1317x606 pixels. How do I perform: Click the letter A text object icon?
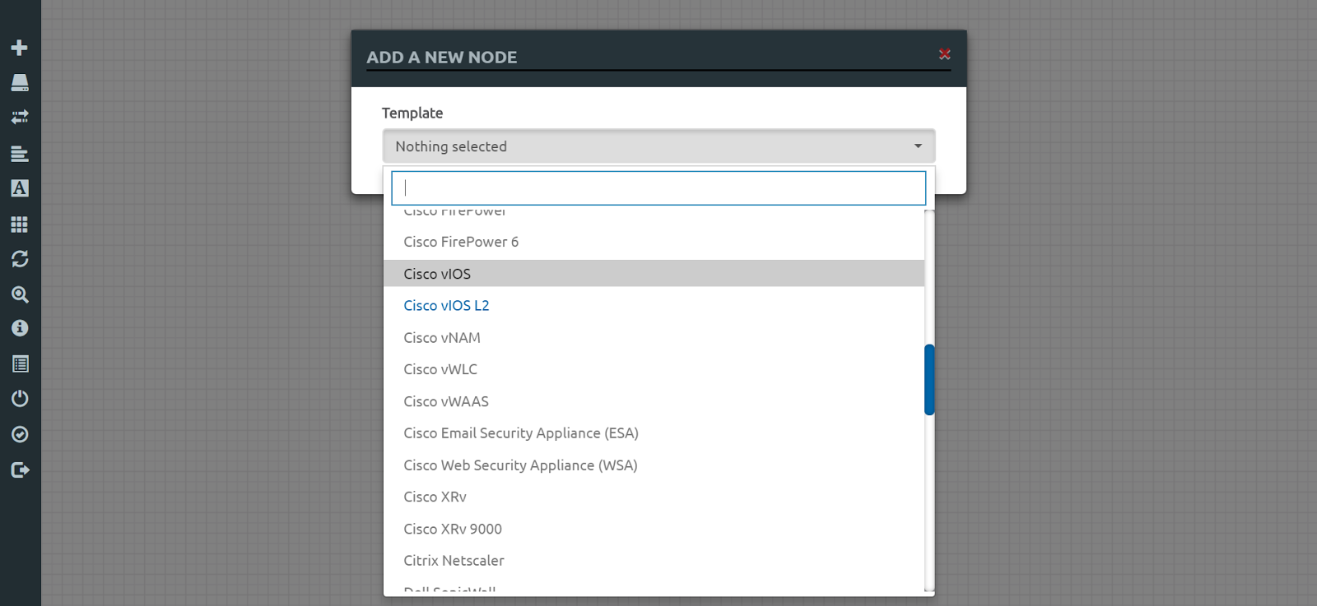coord(20,188)
